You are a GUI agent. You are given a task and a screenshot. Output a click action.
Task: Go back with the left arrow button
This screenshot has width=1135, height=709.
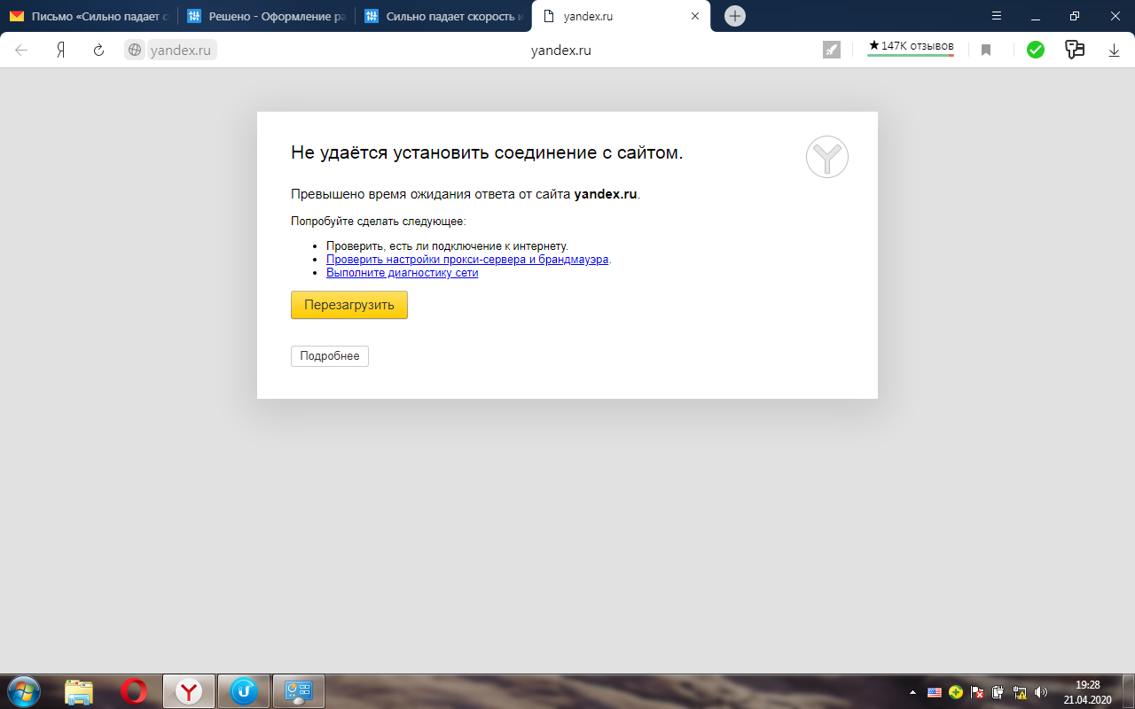click(x=21, y=51)
